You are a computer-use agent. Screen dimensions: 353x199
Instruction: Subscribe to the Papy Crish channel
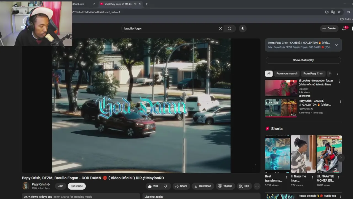coord(77,186)
